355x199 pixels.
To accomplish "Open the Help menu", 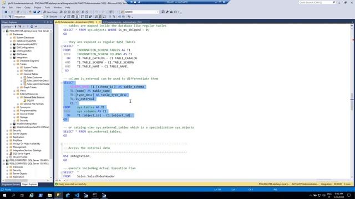I will click(x=68, y=7).
